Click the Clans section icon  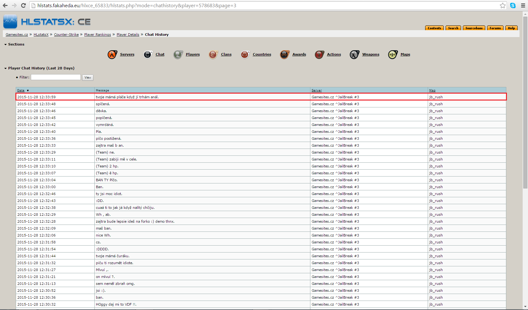click(x=213, y=55)
